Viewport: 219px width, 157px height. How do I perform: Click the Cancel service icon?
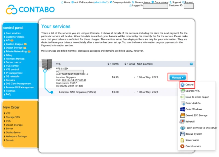click(x=182, y=146)
